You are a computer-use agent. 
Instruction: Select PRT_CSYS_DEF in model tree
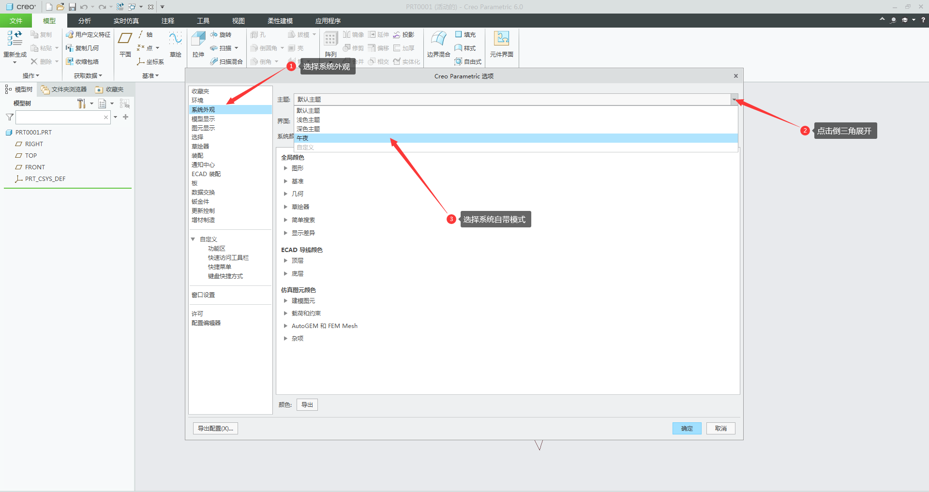[x=45, y=179]
